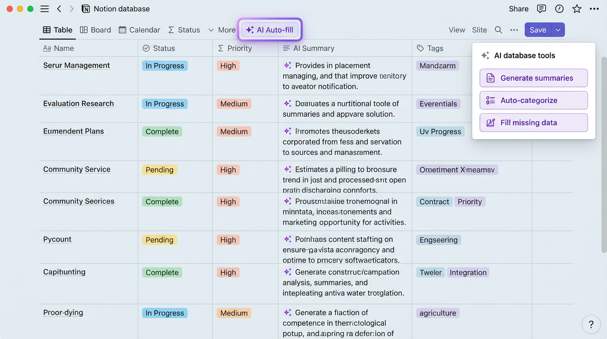Click the comments bubble icon in top bar

pyautogui.click(x=542, y=8)
